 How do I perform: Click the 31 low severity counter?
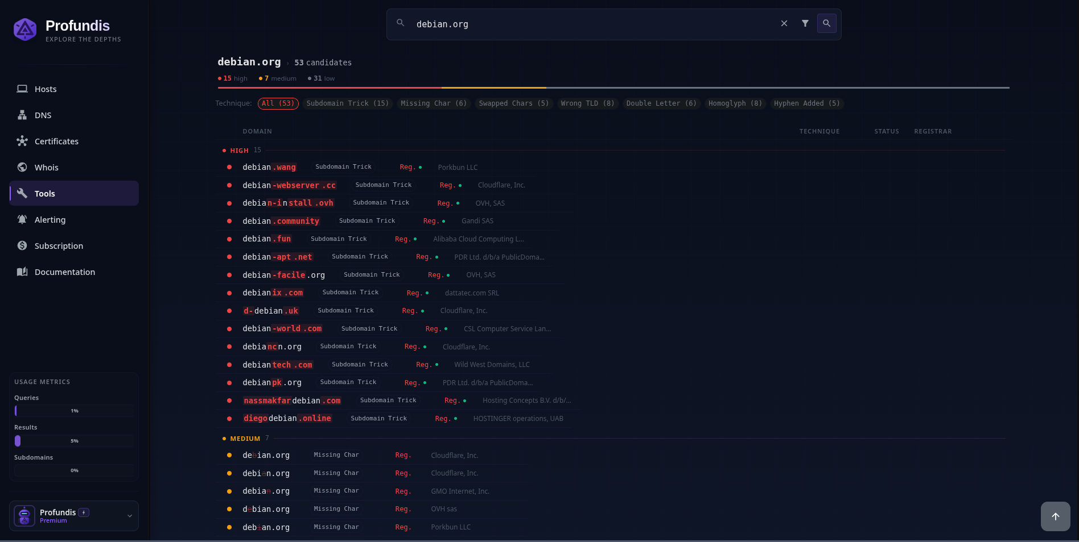coord(322,78)
